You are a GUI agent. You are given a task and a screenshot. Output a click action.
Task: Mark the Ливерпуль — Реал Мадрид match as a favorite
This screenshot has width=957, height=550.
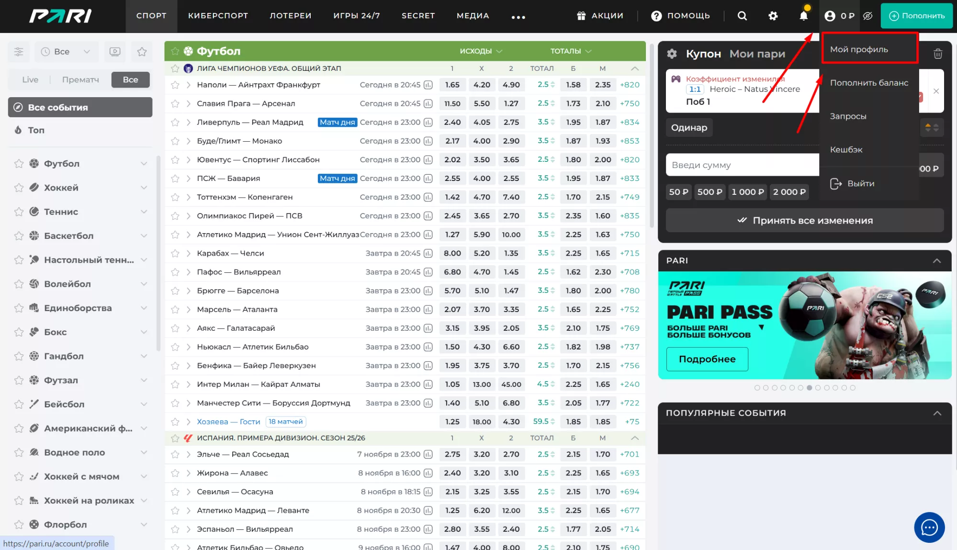click(175, 123)
